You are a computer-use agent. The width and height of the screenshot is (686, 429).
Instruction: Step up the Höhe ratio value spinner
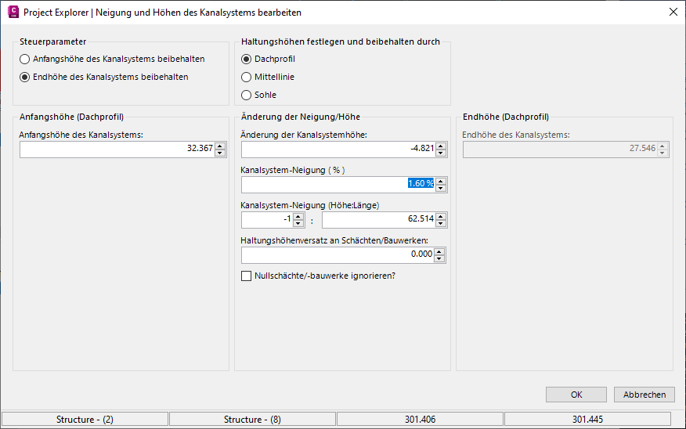tap(298, 216)
